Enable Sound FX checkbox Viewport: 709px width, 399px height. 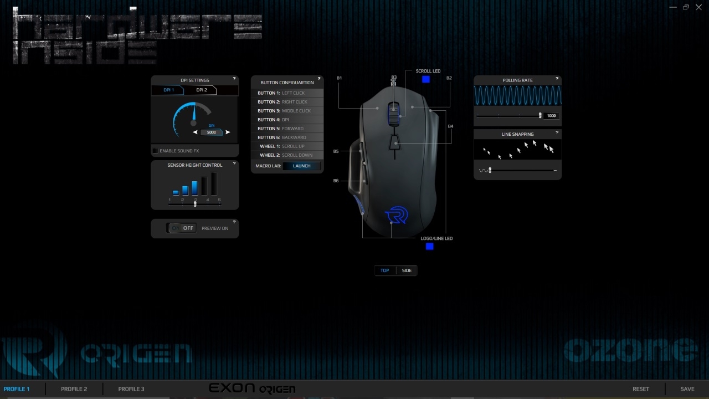[155, 151]
